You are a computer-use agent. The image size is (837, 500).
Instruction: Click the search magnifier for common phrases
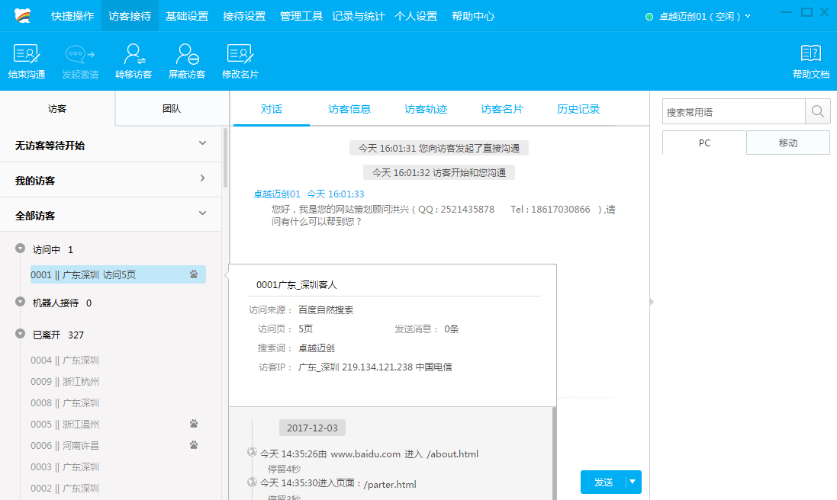(x=817, y=112)
